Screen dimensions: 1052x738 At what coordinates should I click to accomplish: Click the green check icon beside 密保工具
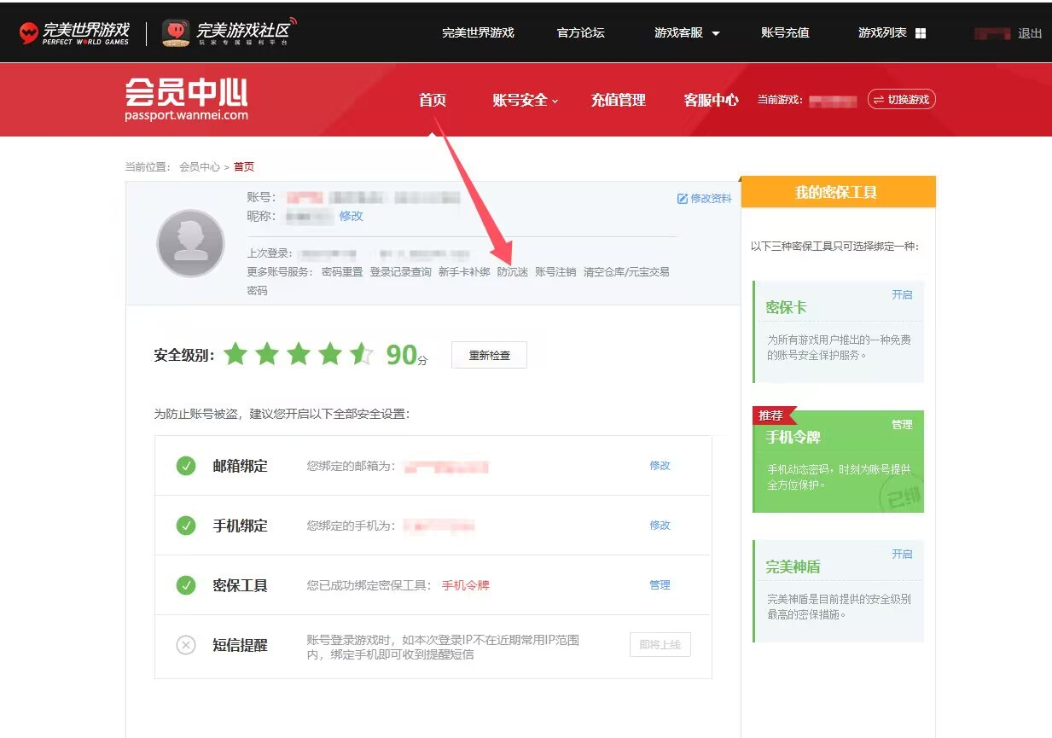click(x=186, y=585)
